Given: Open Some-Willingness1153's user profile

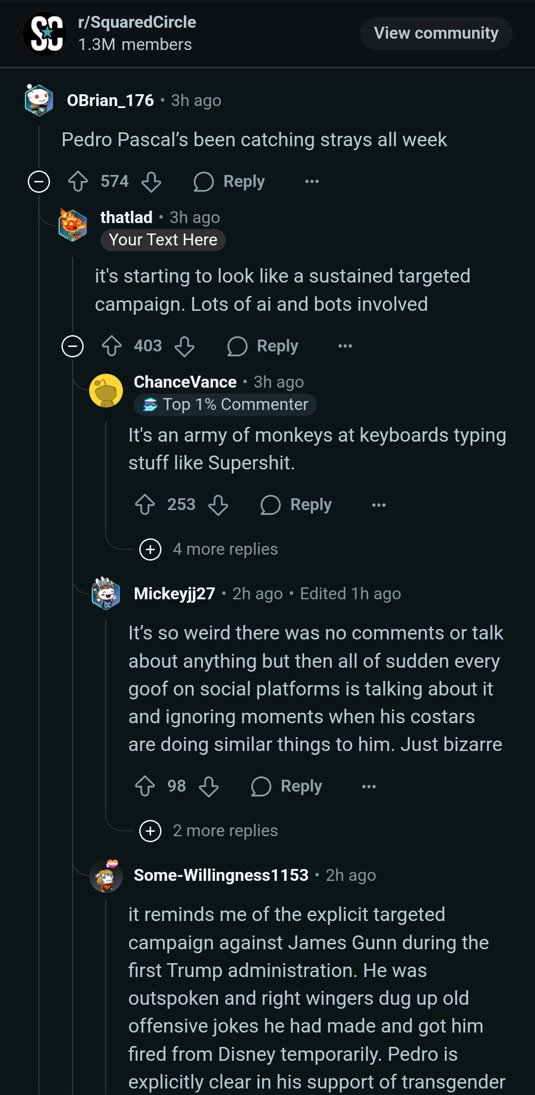Looking at the screenshot, I should point(221,875).
